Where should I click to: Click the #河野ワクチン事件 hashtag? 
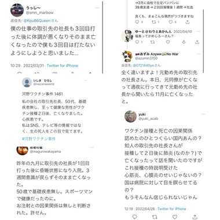(39, 138)
